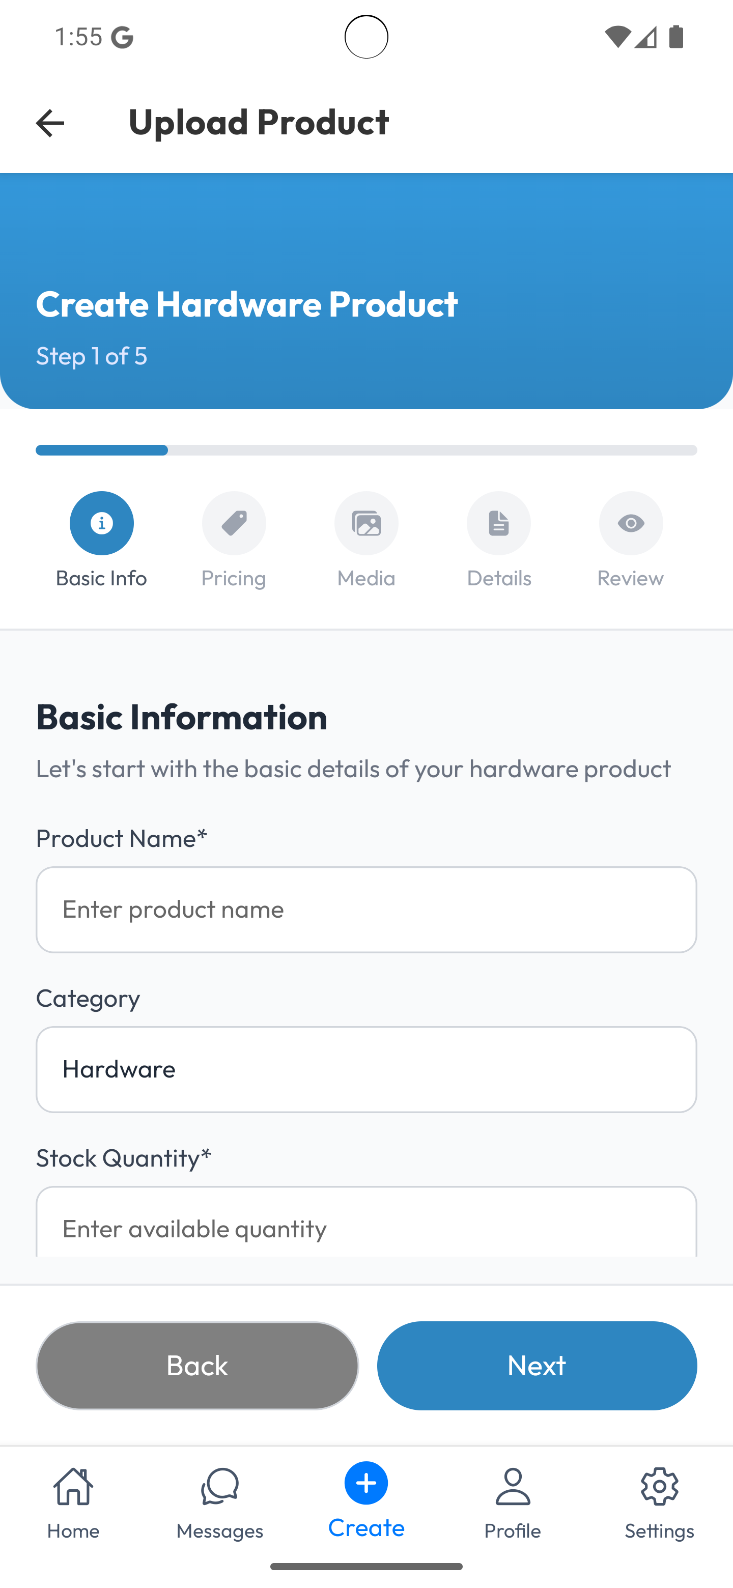Tap the Upload Product title
The image size is (733, 1588).
pos(259,122)
